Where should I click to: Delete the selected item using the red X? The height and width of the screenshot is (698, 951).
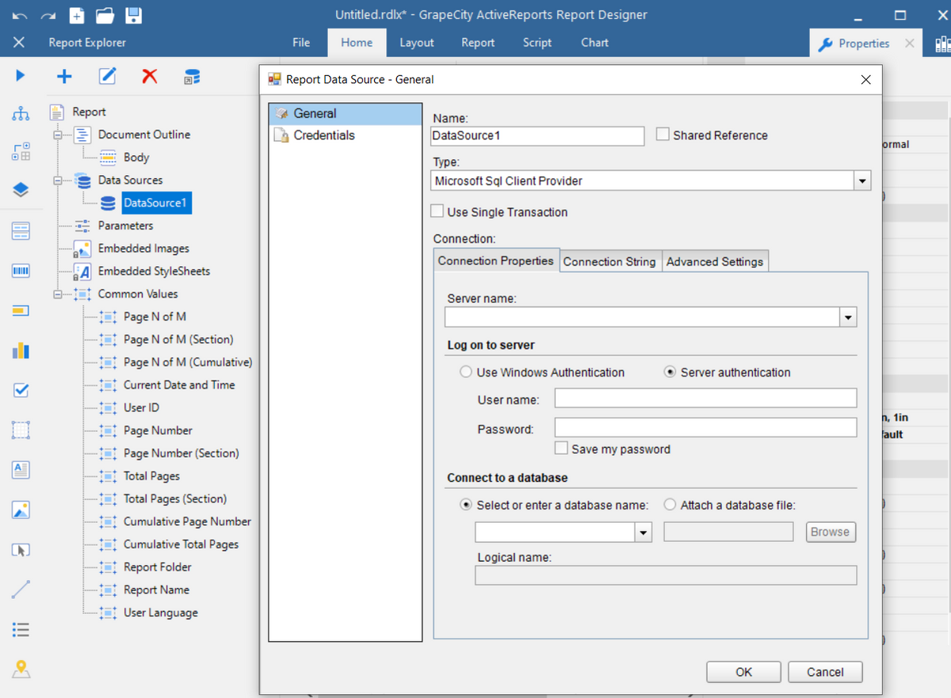tap(147, 76)
